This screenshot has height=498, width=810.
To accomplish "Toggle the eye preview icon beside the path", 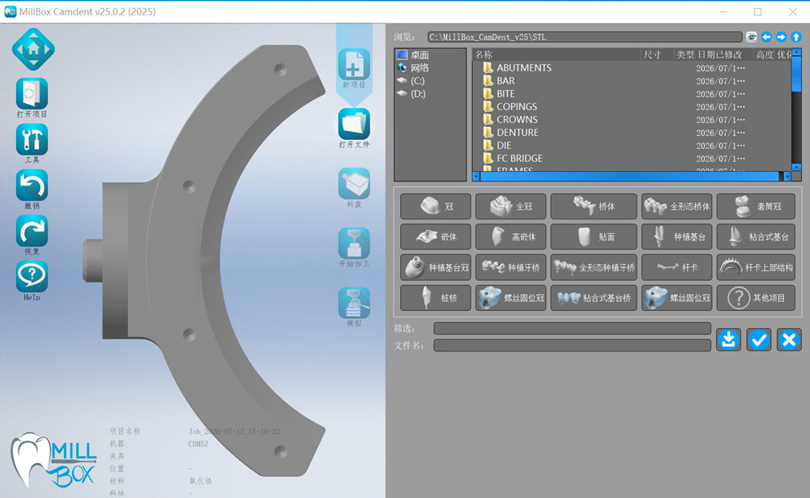I will coord(751,36).
